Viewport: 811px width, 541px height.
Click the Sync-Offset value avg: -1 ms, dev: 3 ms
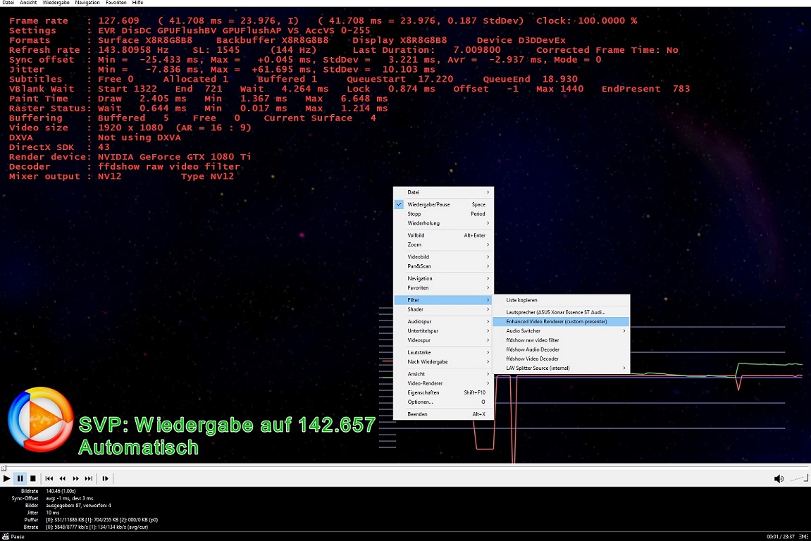point(70,498)
